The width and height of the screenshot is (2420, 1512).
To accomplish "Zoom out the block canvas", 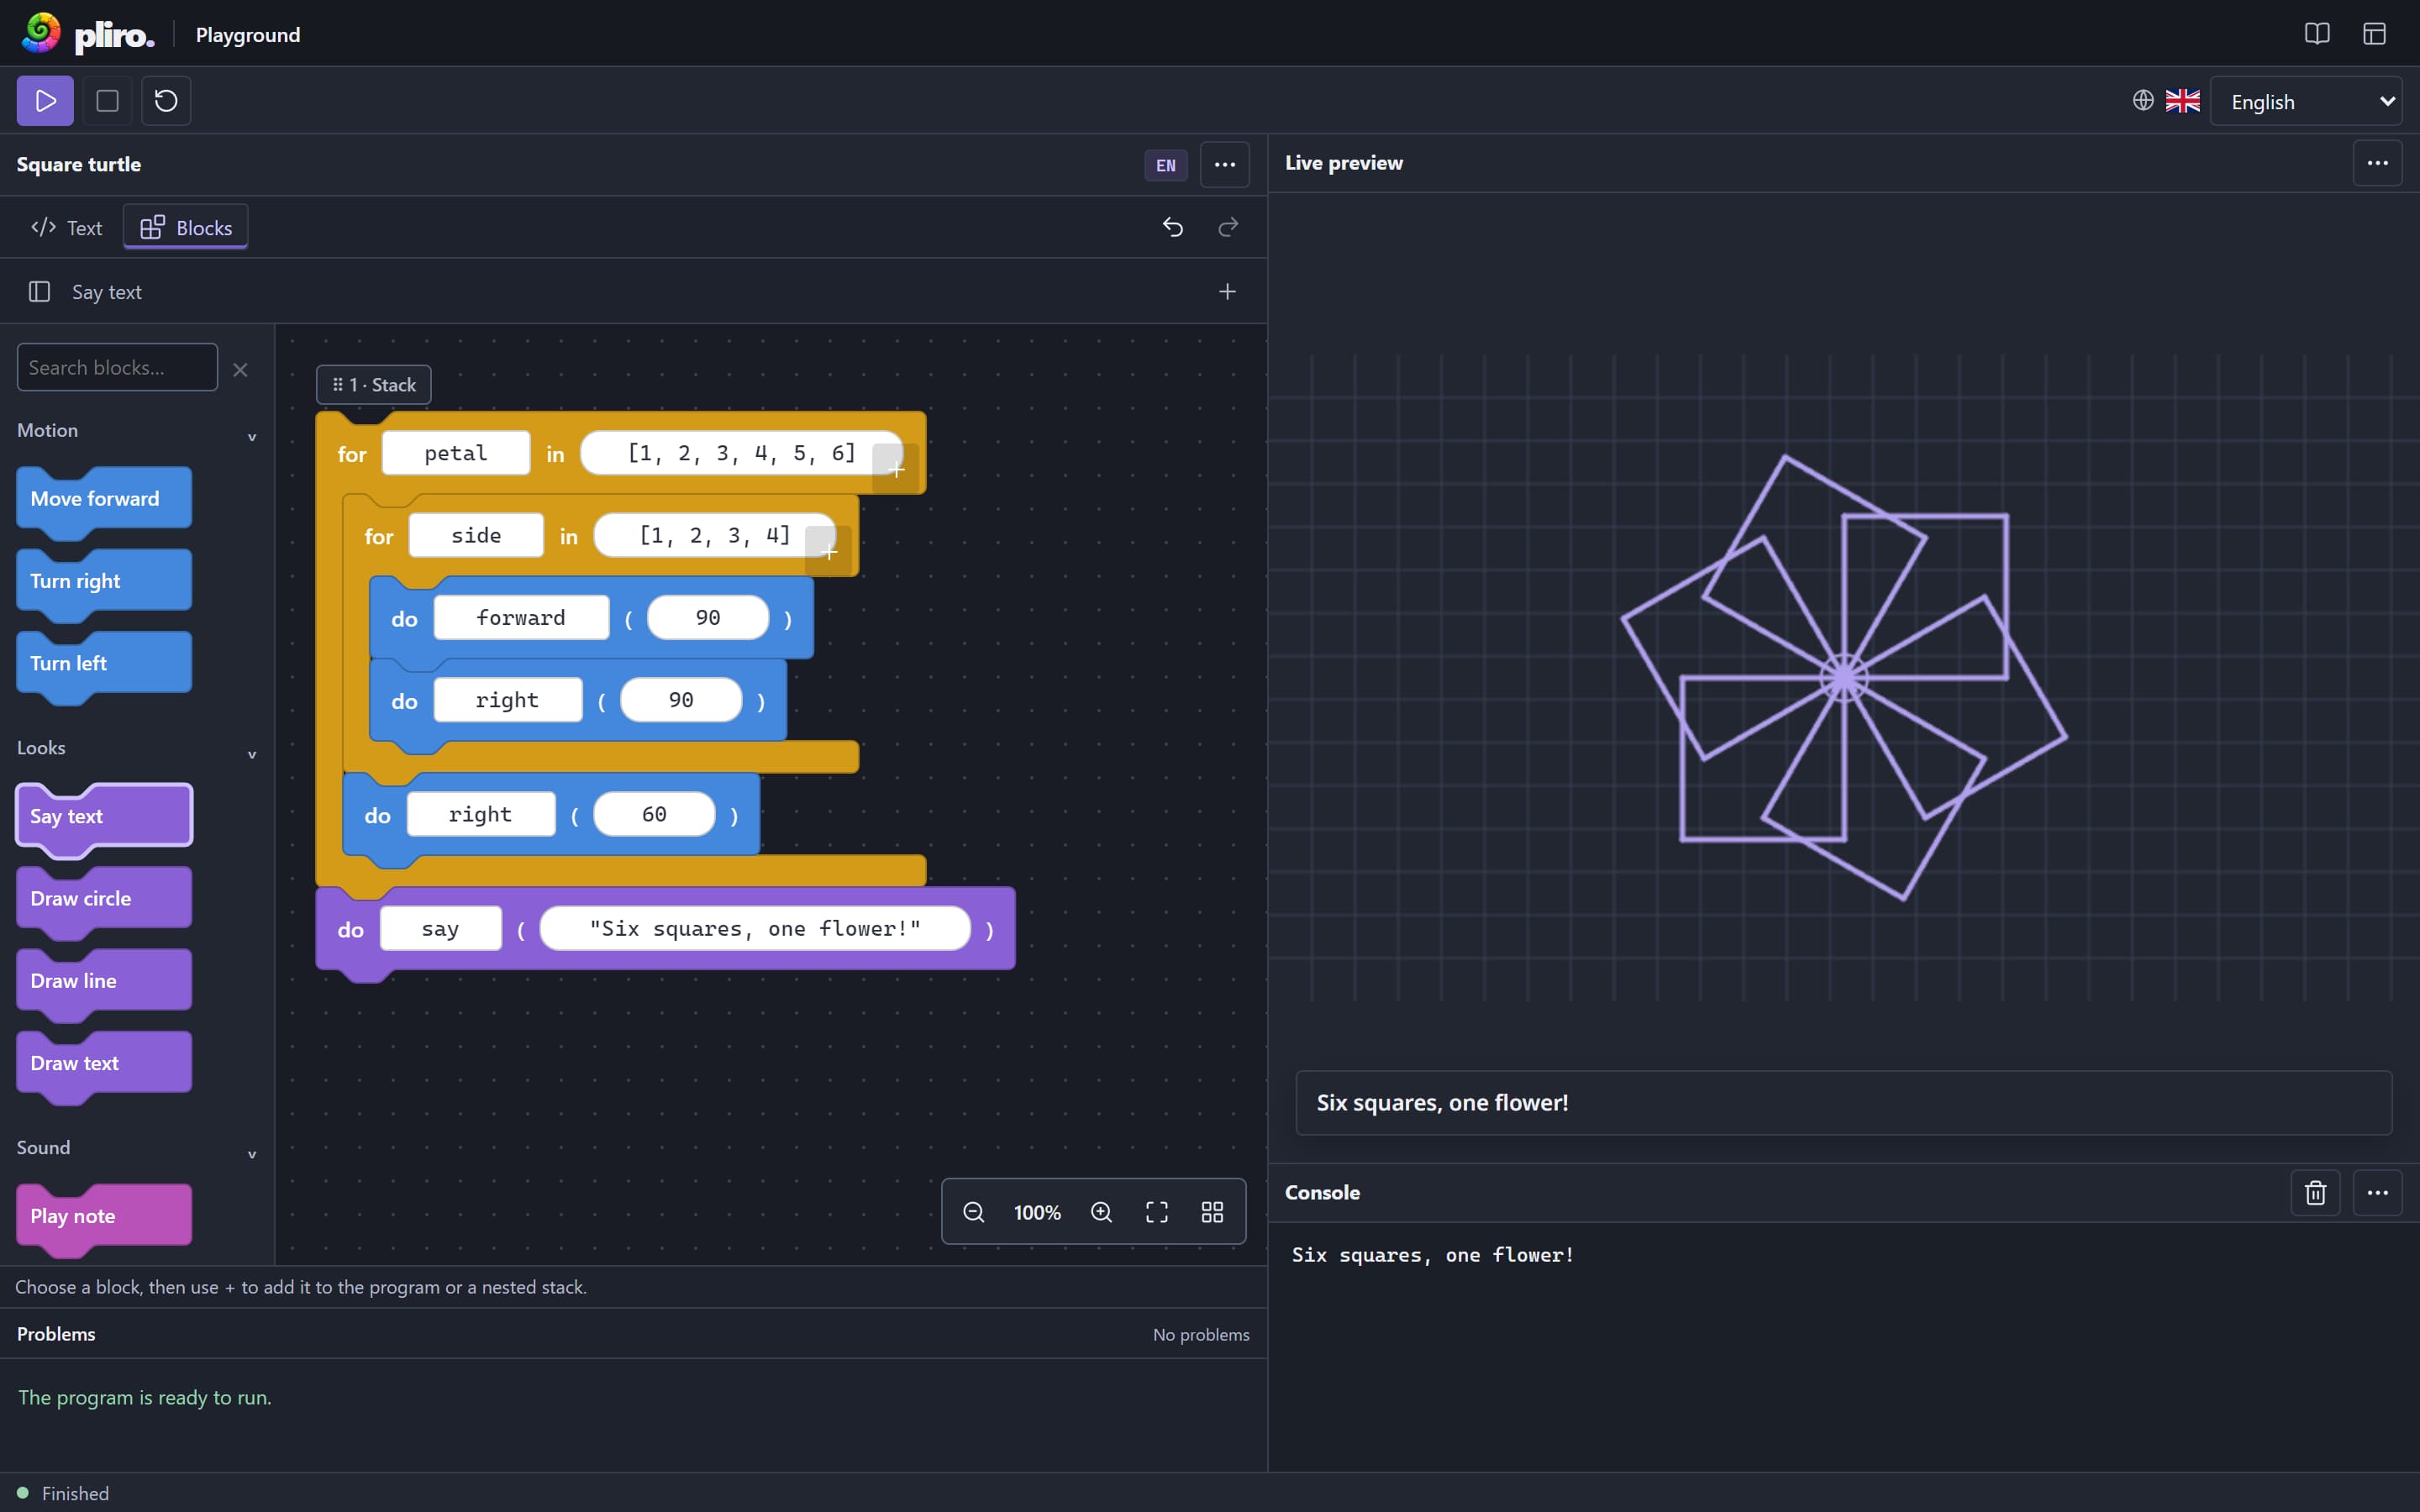I will 973,1213.
